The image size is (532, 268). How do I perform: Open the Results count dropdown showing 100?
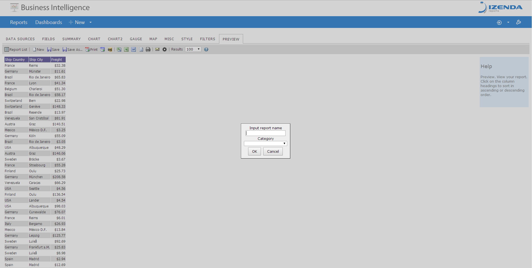pos(193,49)
